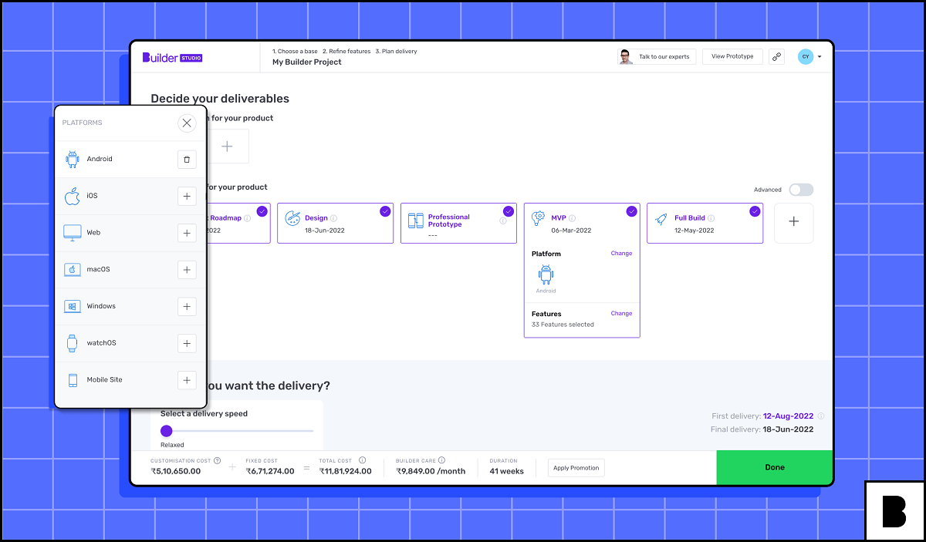Add the Windows platform
The height and width of the screenshot is (542, 926).
click(x=187, y=306)
